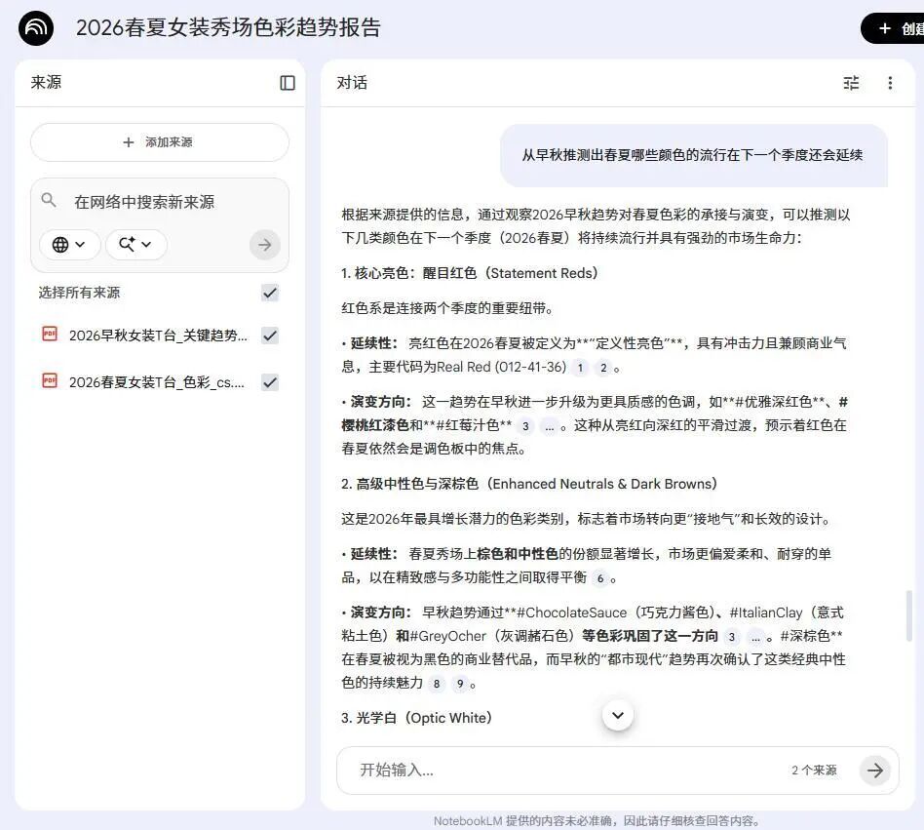Viewport: 924px width, 830px height.
Task: Open the web globe source dropdown
Action: click(69, 244)
